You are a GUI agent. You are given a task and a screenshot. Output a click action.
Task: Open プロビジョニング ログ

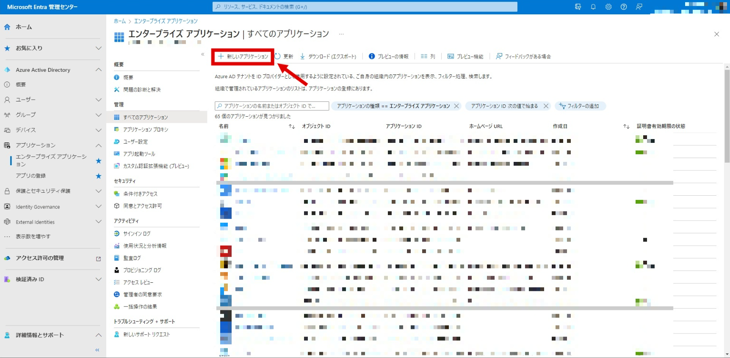142,270
